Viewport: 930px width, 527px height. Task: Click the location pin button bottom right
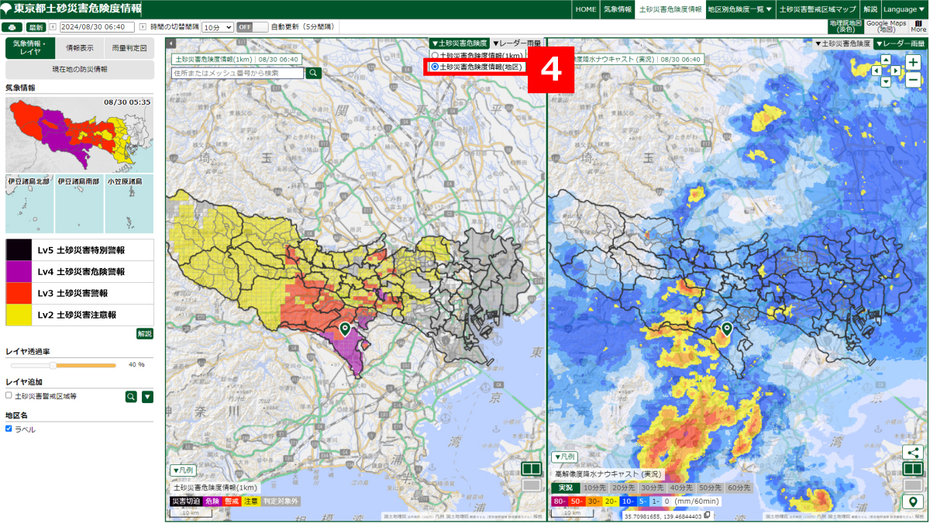[x=912, y=503]
